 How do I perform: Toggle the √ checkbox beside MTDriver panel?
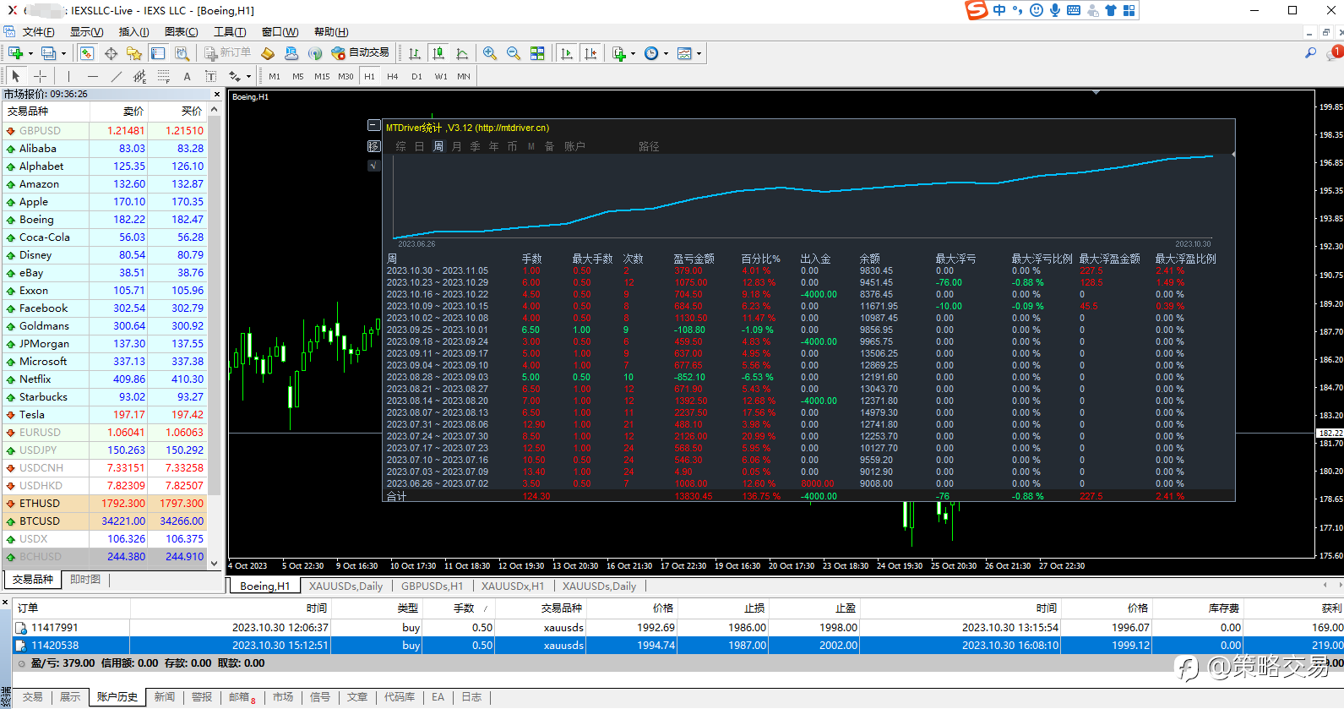click(x=374, y=166)
